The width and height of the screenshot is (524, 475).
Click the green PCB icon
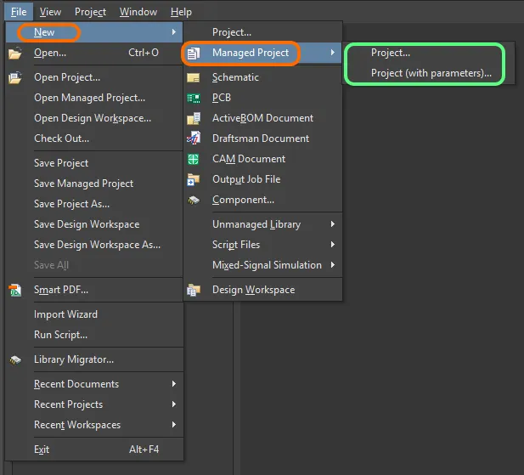coord(194,98)
